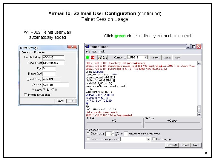Minimize the Telnet Client window
Viewport: 215px width, 161px height.
(x=188, y=47)
